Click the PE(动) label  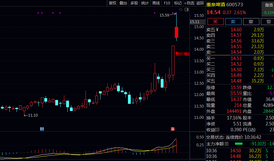coord(249,130)
